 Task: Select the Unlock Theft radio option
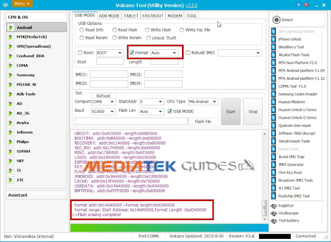tap(148, 38)
